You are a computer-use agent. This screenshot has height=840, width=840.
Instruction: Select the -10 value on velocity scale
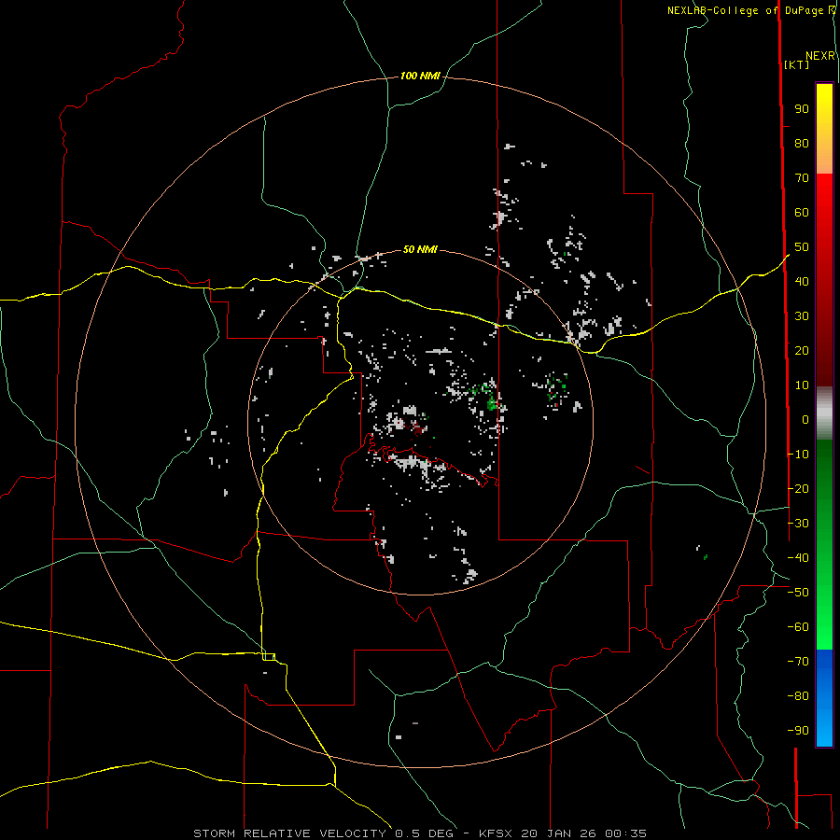click(798, 455)
